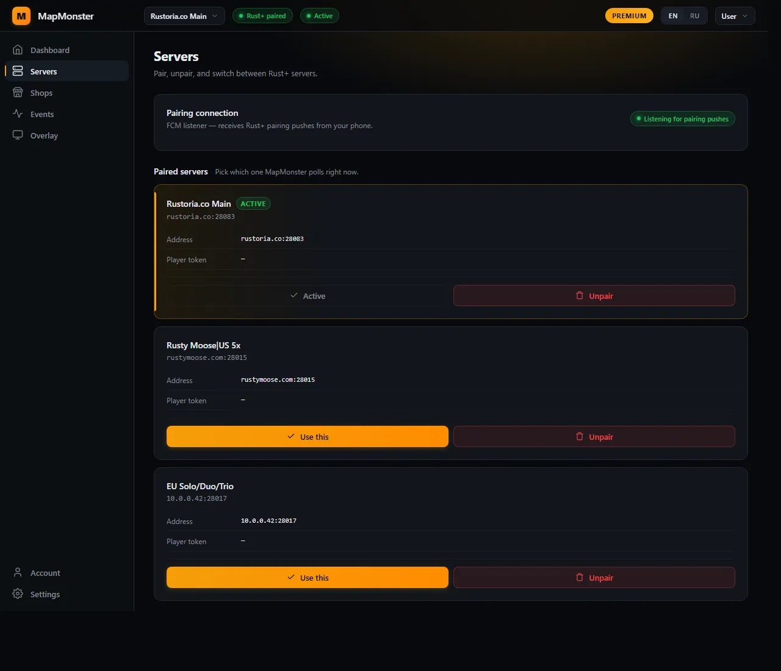Switch language to RU
Screen dimensions: 781x671
coord(694,16)
